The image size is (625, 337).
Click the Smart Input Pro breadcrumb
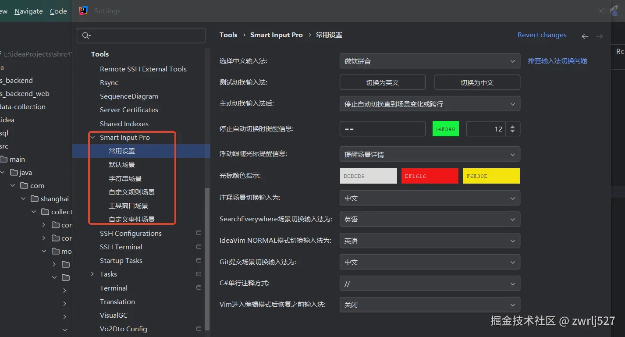(x=277, y=35)
